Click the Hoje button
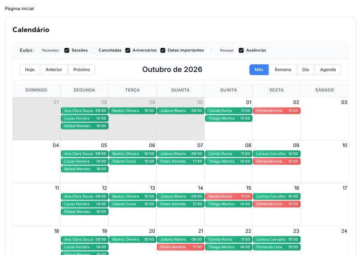Viewport: 361px width, 255px height. (30, 70)
